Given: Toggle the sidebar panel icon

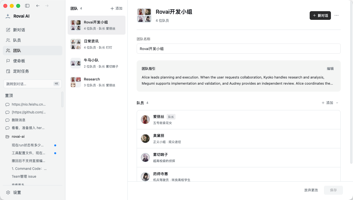Looking at the screenshot, I should [27, 6].
